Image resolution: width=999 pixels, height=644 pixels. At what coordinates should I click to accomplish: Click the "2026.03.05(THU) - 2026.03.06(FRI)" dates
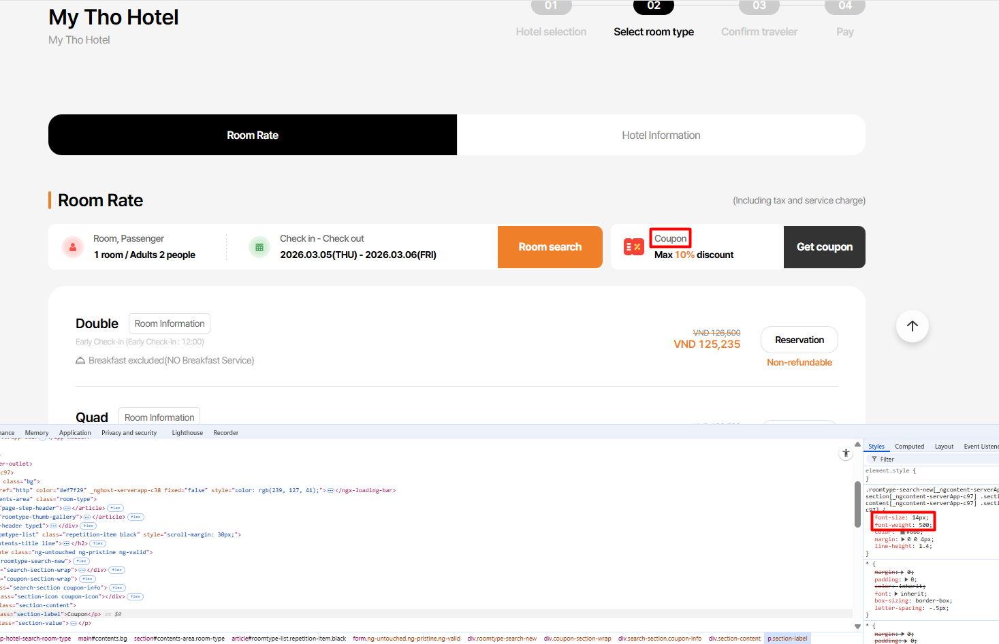coord(358,255)
